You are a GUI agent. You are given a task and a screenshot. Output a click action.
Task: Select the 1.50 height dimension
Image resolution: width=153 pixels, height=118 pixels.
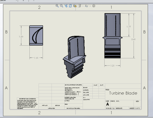click(x=21, y=36)
